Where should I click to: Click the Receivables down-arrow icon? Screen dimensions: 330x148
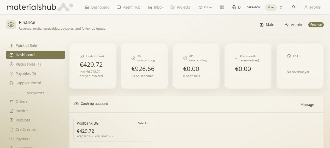pyautogui.click(x=11, y=64)
